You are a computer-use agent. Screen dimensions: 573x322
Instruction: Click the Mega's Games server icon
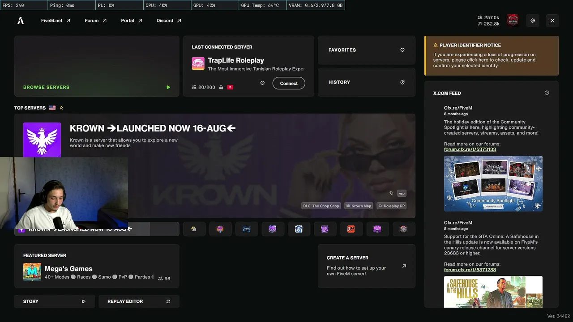(32, 272)
